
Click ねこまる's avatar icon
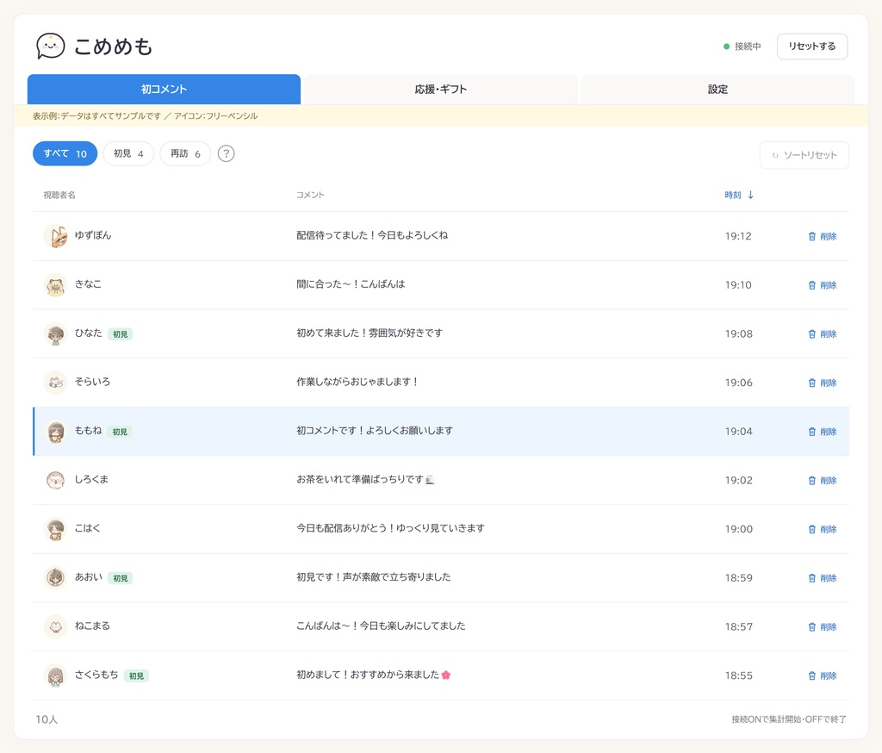(x=56, y=626)
